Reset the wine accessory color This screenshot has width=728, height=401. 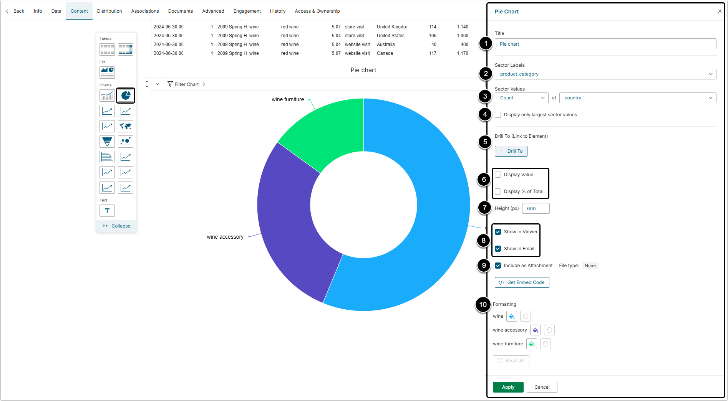pyautogui.click(x=549, y=330)
